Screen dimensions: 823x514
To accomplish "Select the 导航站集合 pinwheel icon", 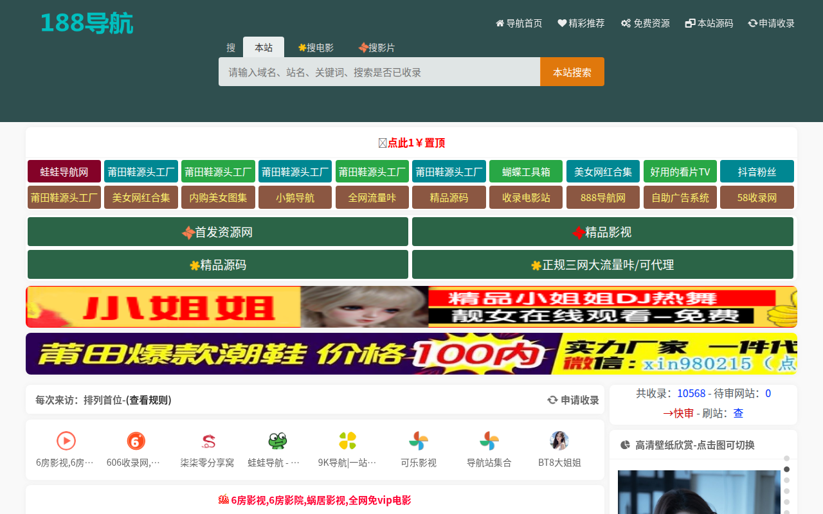I will pyautogui.click(x=489, y=441).
